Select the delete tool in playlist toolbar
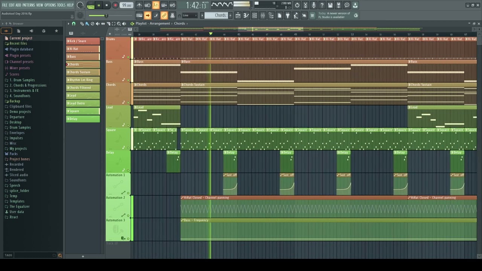 click(x=93, y=24)
